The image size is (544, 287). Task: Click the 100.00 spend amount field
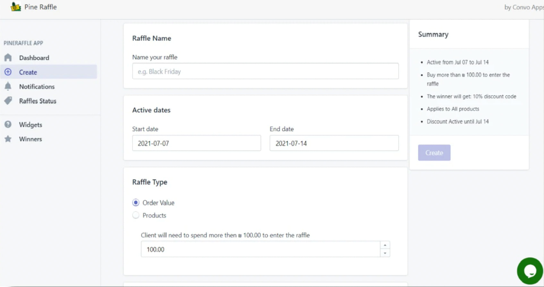[260, 249]
